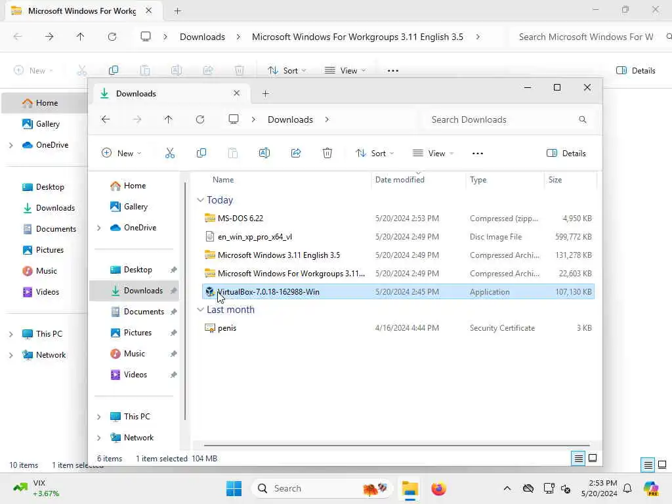Viewport: 672px width, 504px height.
Task: Select Gallery in Downloads navigation pane
Action: tap(135, 207)
